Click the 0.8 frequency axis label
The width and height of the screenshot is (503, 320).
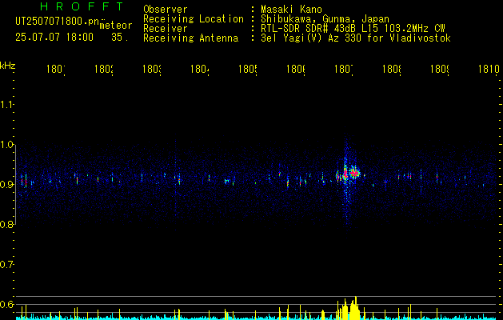click(x=7, y=224)
